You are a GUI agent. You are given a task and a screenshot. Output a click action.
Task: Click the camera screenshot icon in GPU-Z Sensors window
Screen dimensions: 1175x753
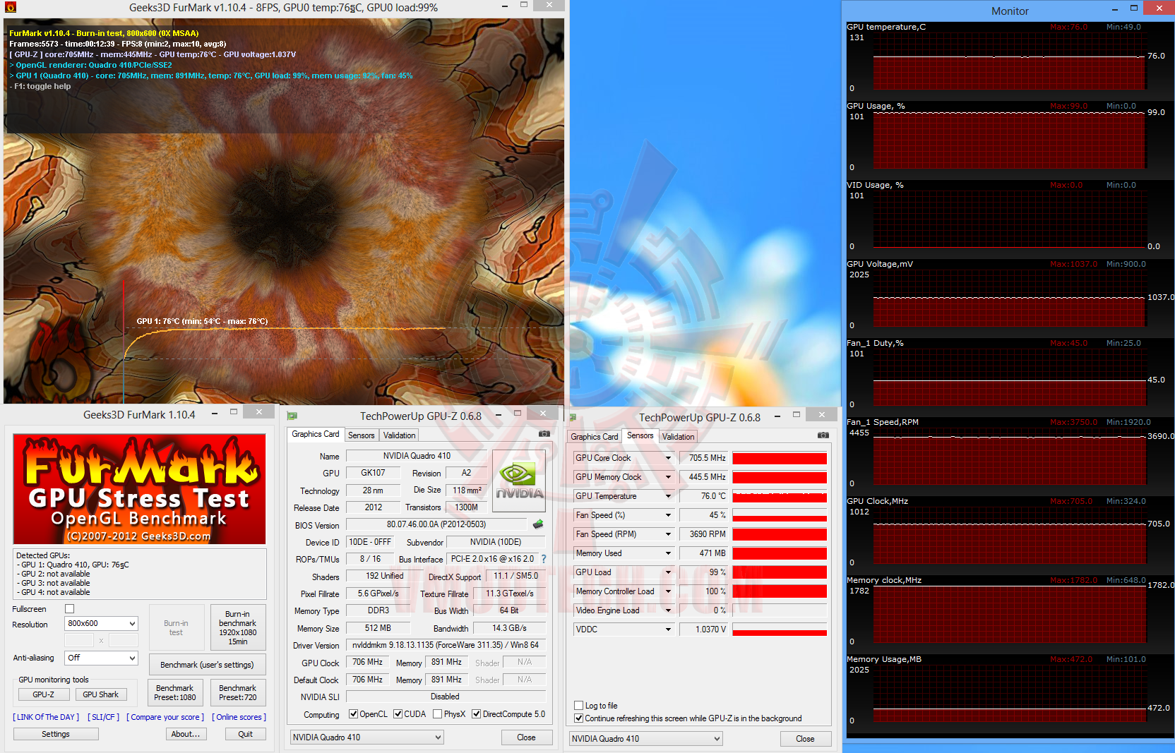click(823, 435)
